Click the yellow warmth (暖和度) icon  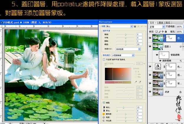[104, 114]
